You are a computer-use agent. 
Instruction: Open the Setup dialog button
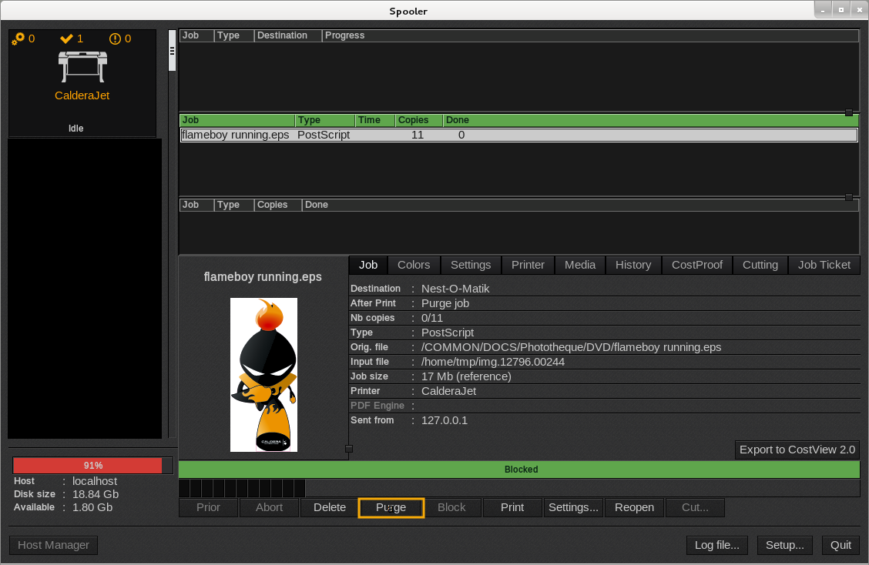(785, 545)
